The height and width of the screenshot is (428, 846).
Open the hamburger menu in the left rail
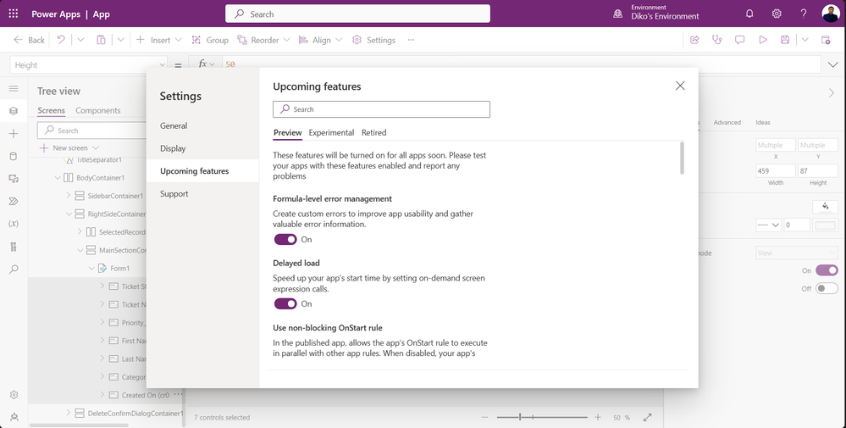(14, 88)
